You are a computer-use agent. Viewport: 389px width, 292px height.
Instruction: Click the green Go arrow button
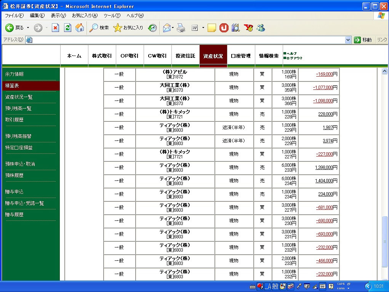(x=357, y=40)
